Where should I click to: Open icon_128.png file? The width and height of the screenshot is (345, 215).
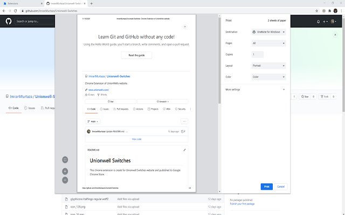78,207
